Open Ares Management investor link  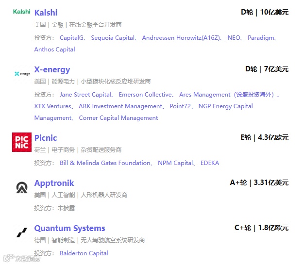pos(226,95)
